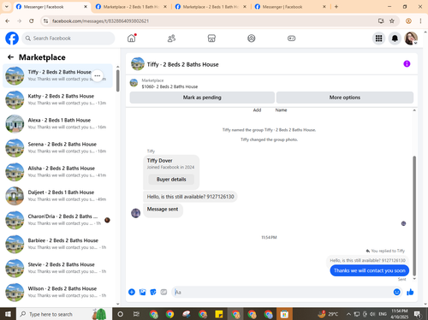Click the chat messages scrollbar
Screen dimensions: 428x320
coord(414,216)
